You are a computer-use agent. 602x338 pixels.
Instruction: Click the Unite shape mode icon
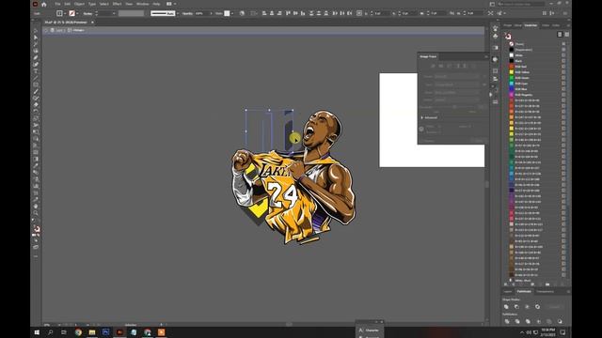click(x=506, y=307)
